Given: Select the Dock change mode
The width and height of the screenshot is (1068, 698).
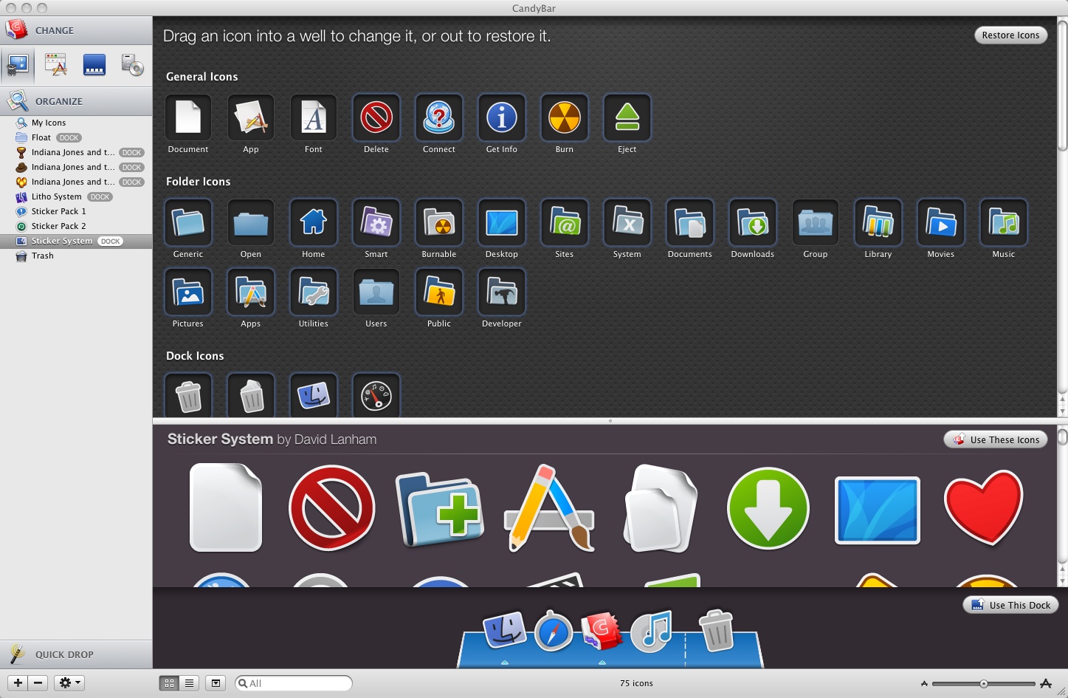Looking at the screenshot, I should point(94,65).
